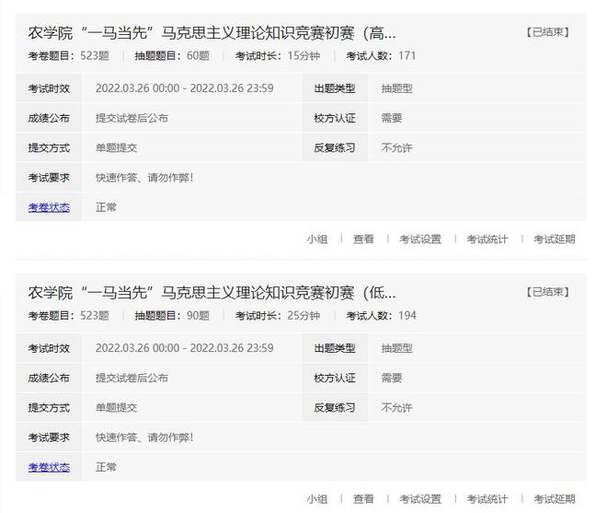Open 小组 for the second exam

pyautogui.click(x=316, y=499)
